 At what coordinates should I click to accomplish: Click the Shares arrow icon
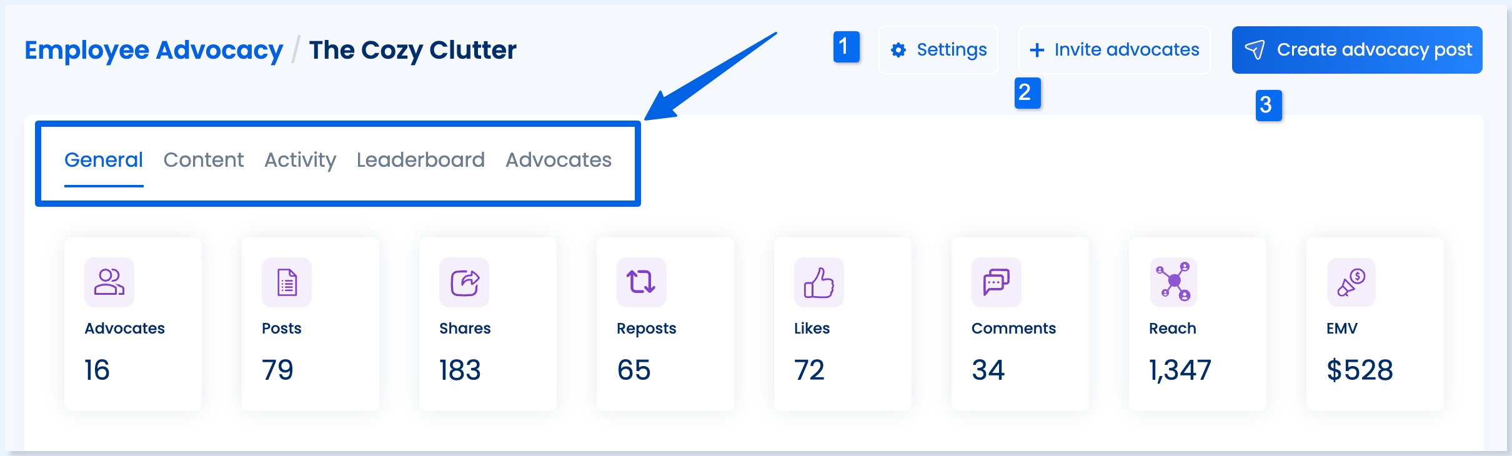point(464,282)
